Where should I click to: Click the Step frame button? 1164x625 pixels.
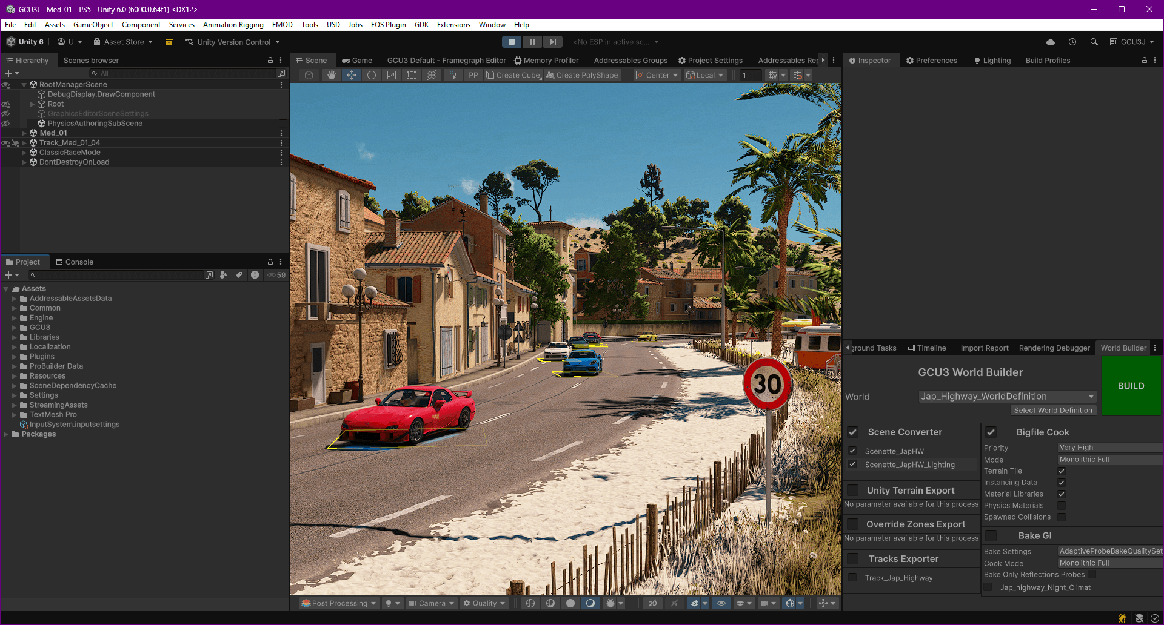point(552,42)
